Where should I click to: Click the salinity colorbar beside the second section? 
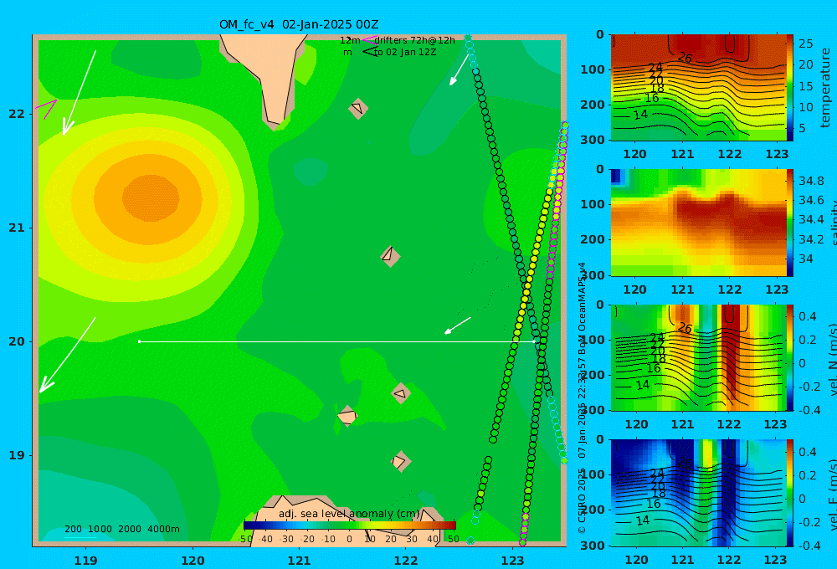click(x=790, y=223)
